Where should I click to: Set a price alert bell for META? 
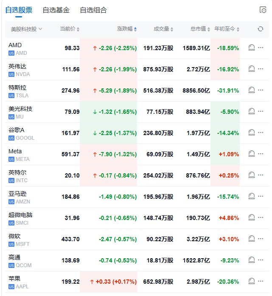click(252, 154)
